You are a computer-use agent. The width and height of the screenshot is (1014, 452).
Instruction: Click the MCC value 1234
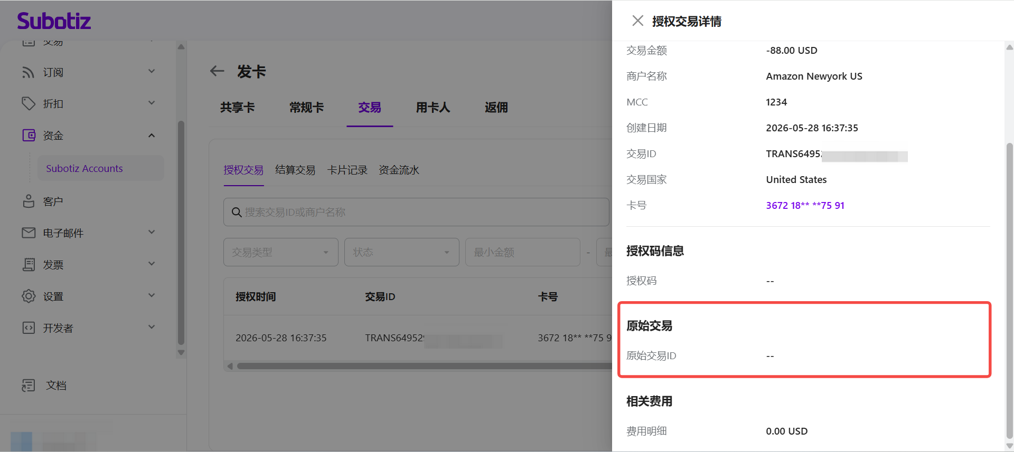pyautogui.click(x=776, y=102)
